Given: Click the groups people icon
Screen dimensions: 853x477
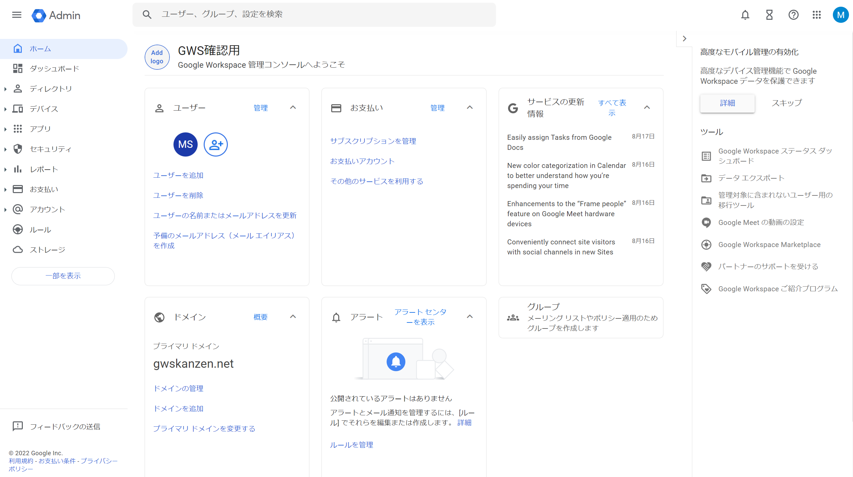Looking at the screenshot, I should click(513, 317).
